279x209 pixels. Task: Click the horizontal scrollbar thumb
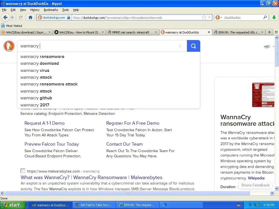point(127,193)
